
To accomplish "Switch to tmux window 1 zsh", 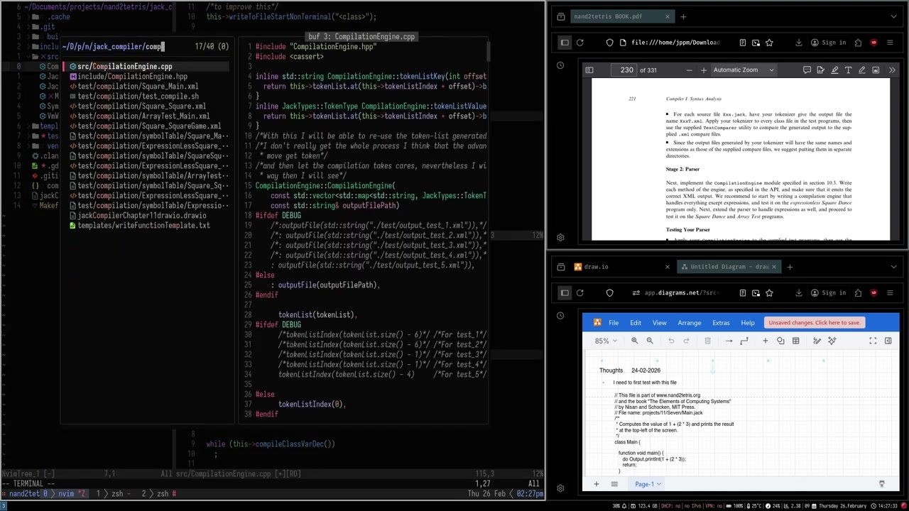I will [112, 494].
